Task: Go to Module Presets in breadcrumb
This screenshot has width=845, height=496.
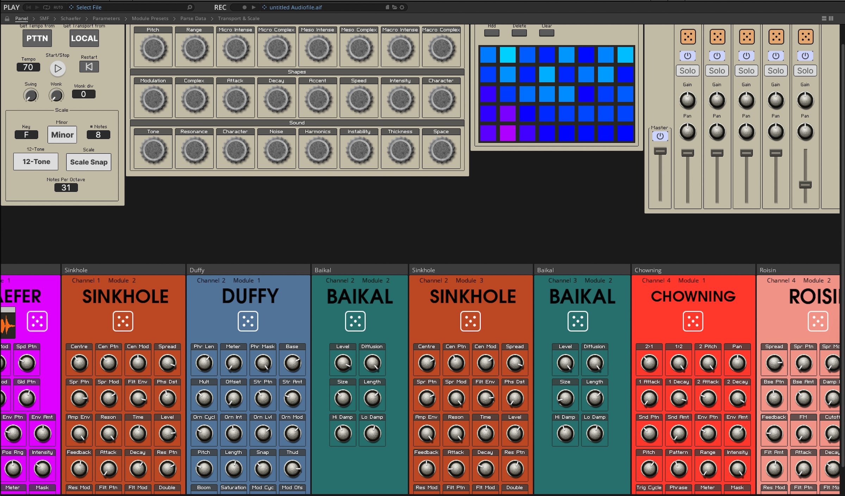Action: [x=150, y=19]
